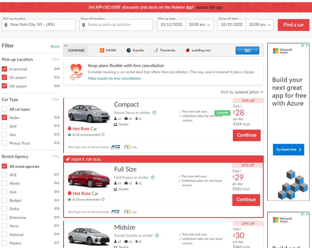Screen dimensions: 312x248
Task: Click the drop-off date 10/19/2020 field
Action: click(x=231, y=25)
